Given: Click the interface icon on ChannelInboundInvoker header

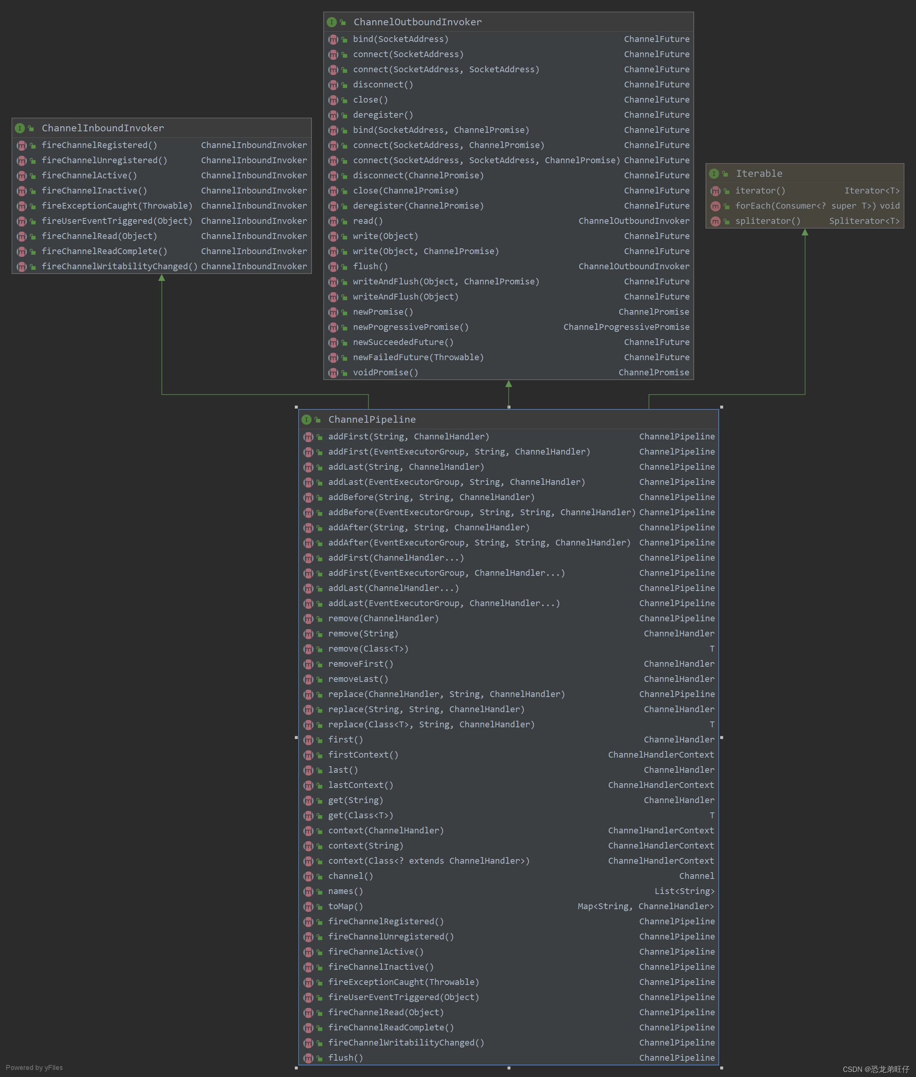Looking at the screenshot, I should 19,128.
